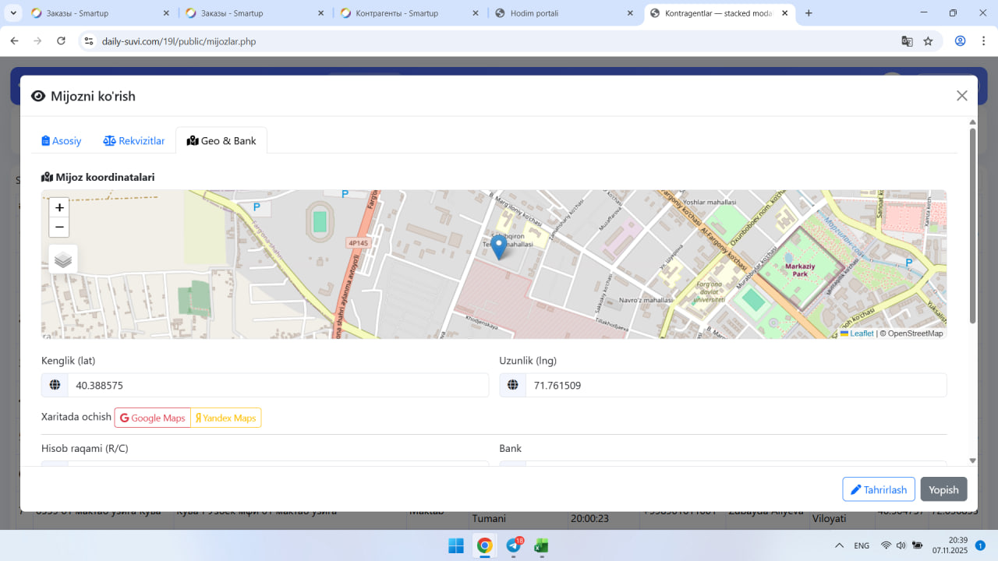Screen dimensions: 998x561
Task: Open the map layers control
Action: click(x=63, y=259)
